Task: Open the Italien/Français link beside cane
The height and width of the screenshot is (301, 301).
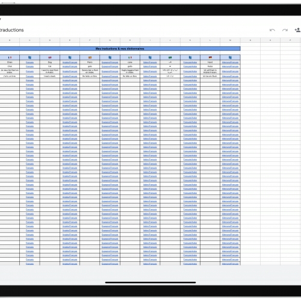Action: [x=150, y=63]
